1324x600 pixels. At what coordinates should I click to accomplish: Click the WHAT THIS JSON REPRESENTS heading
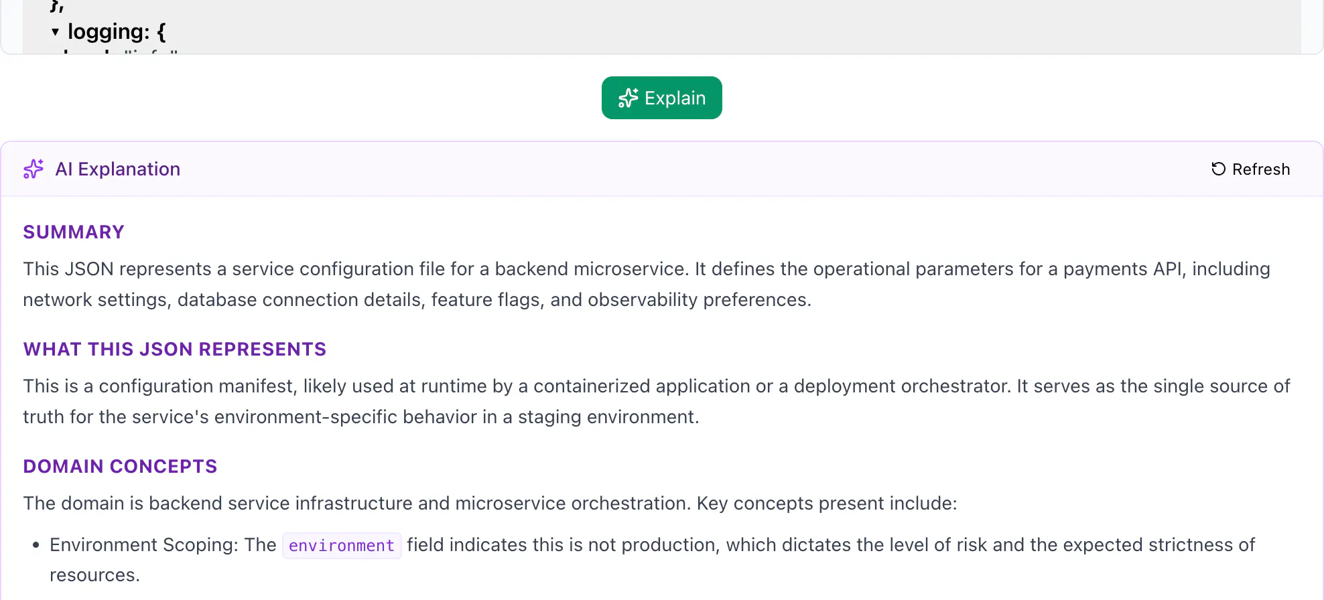(174, 349)
